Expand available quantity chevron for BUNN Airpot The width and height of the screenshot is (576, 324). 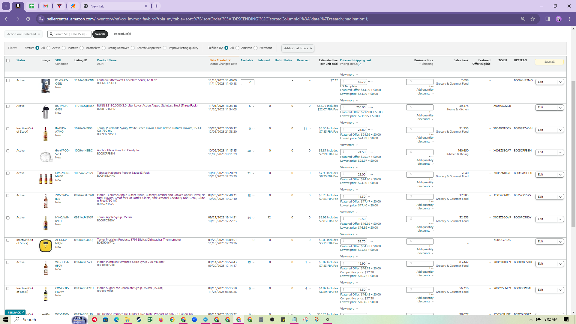click(253, 106)
